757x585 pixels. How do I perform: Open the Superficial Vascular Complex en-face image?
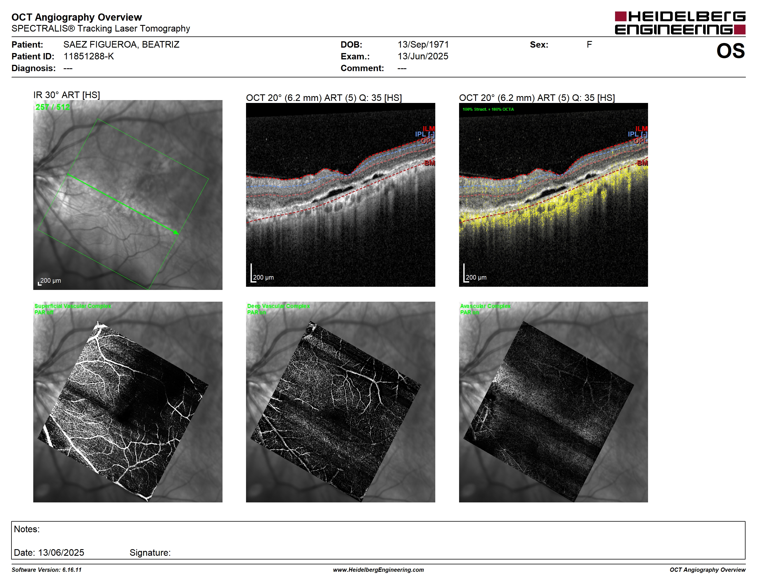[128, 402]
